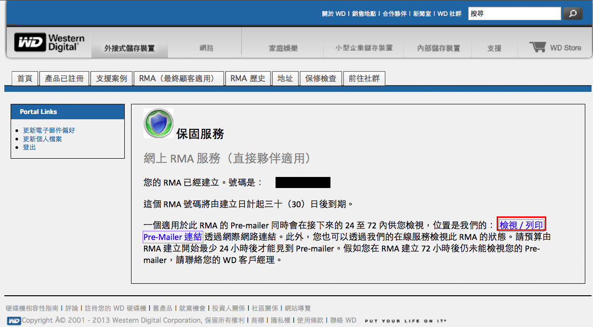593x327 pixels.
Task: Switch to 保修檢查 tab
Action: point(321,78)
